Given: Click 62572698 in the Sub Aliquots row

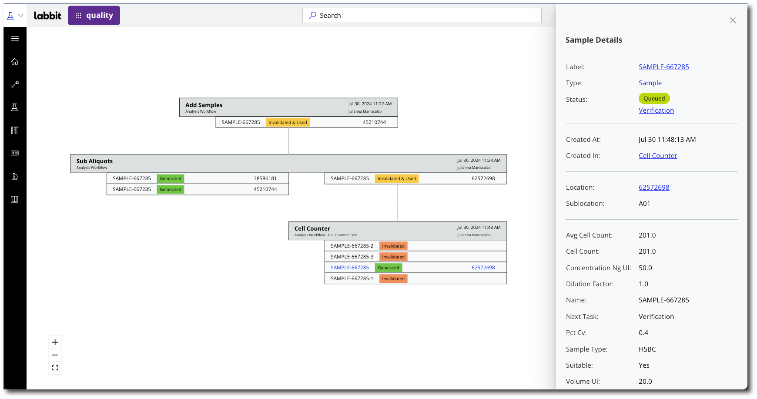Looking at the screenshot, I should tap(483, 178).
